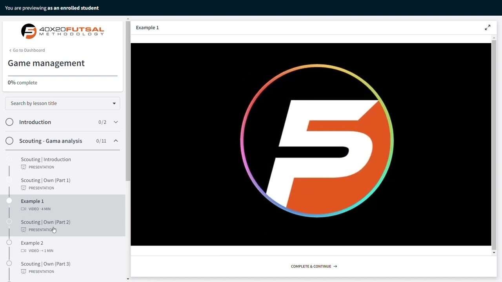Toggle Scouting - Gama analysis completion circle
The height and width of the screenshot is (282, 502).
tap(9, 141)
